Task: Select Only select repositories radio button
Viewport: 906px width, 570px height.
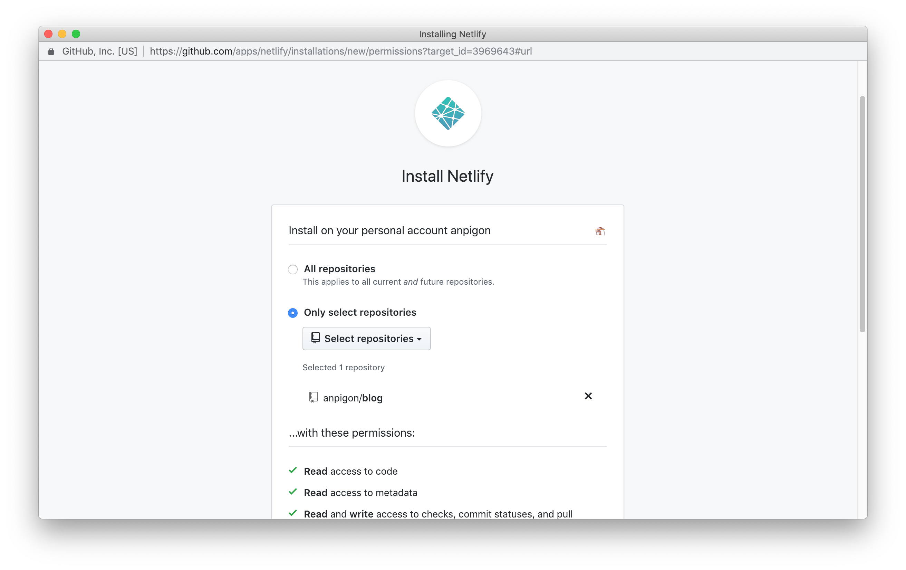Action: click(x=293, y=313)
